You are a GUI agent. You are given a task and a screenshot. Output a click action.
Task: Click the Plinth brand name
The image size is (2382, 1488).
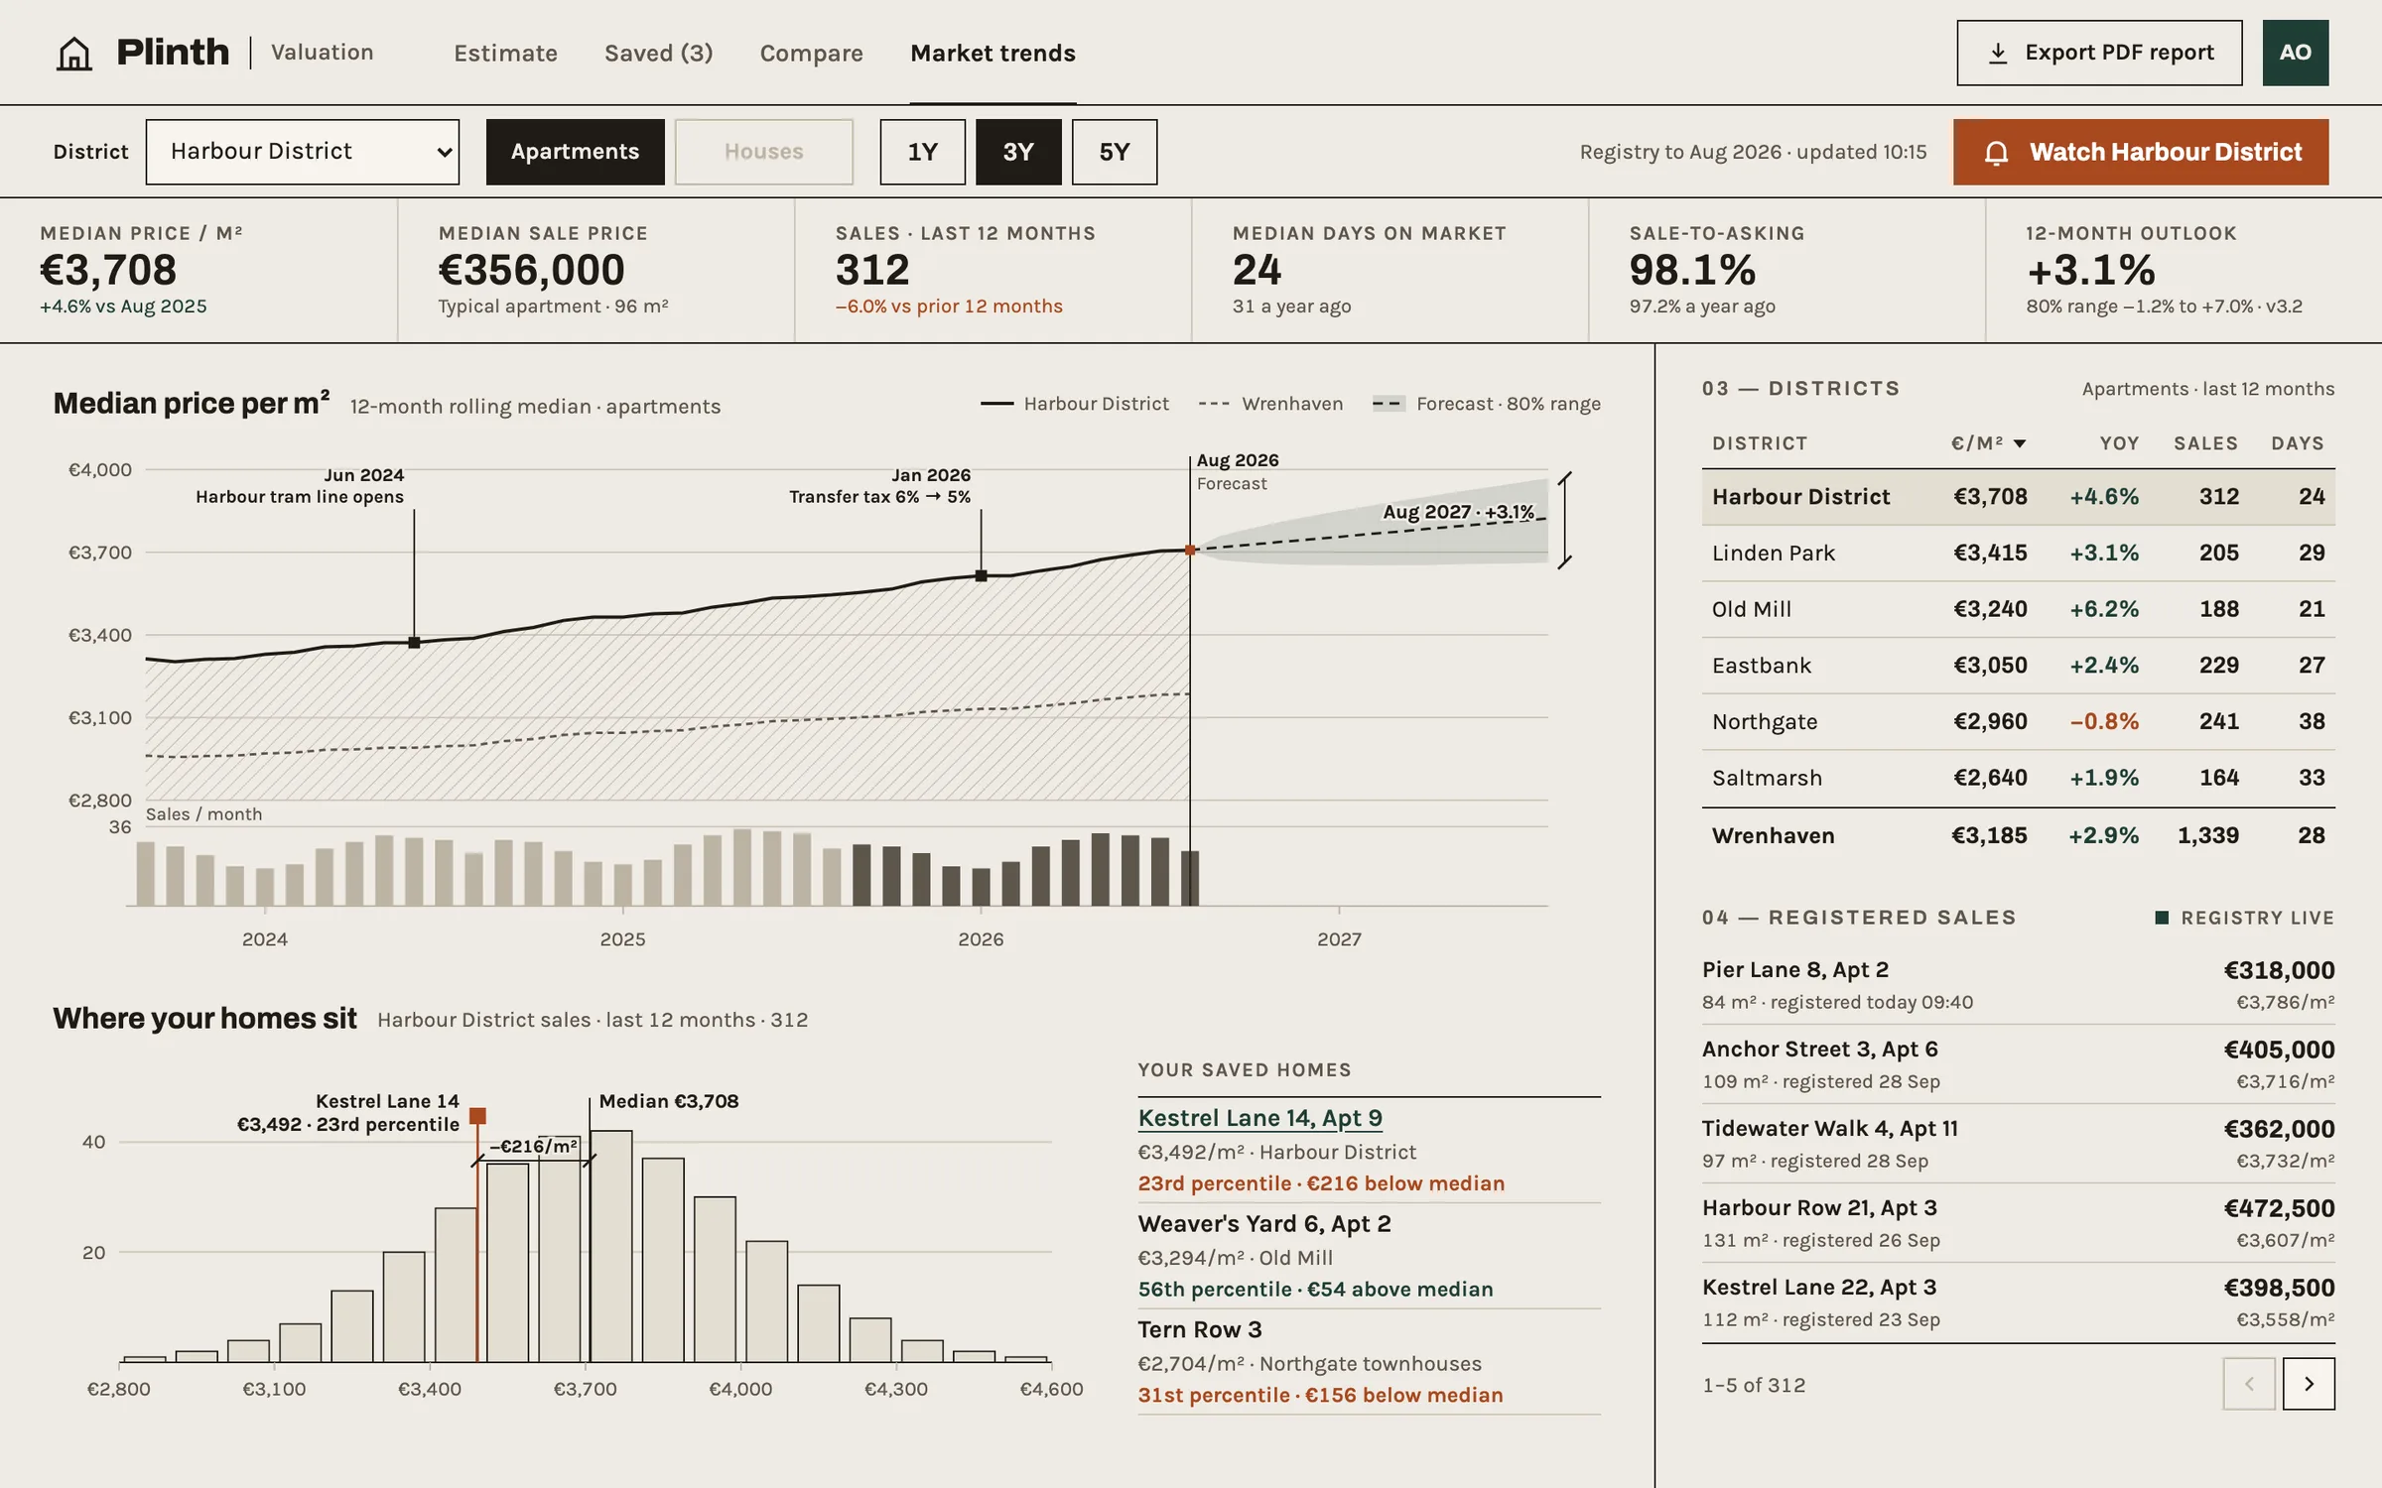coord(173,53)
